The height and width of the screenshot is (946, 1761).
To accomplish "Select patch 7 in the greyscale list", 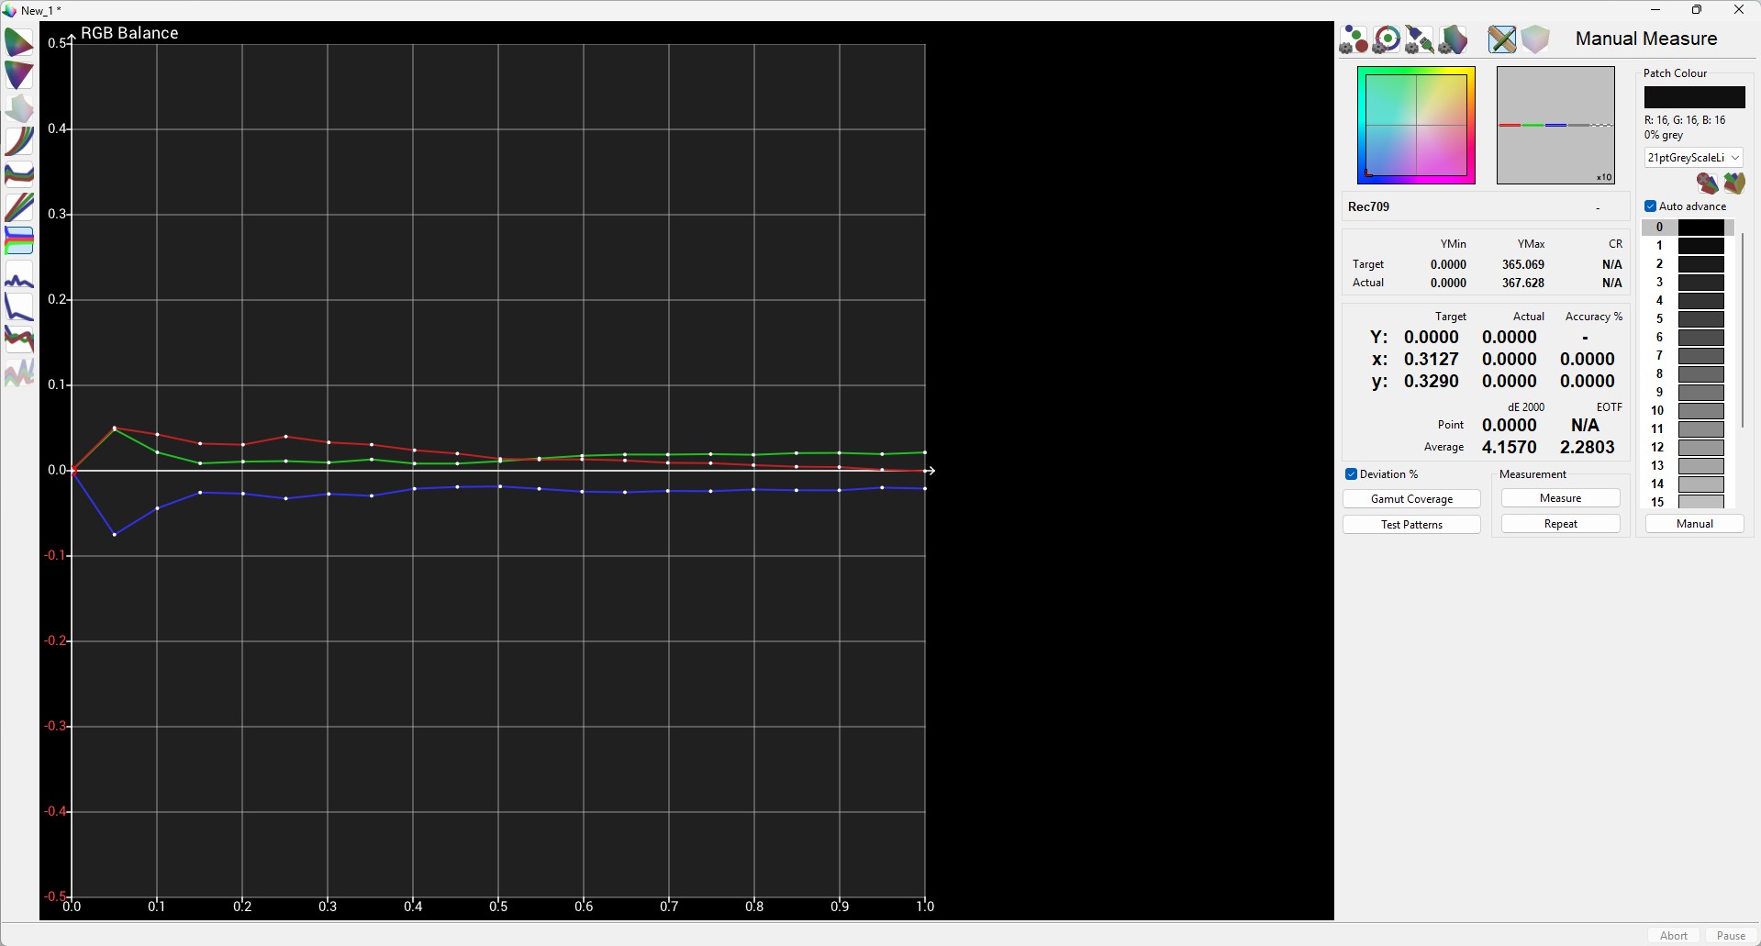I will click(1688, 356).
